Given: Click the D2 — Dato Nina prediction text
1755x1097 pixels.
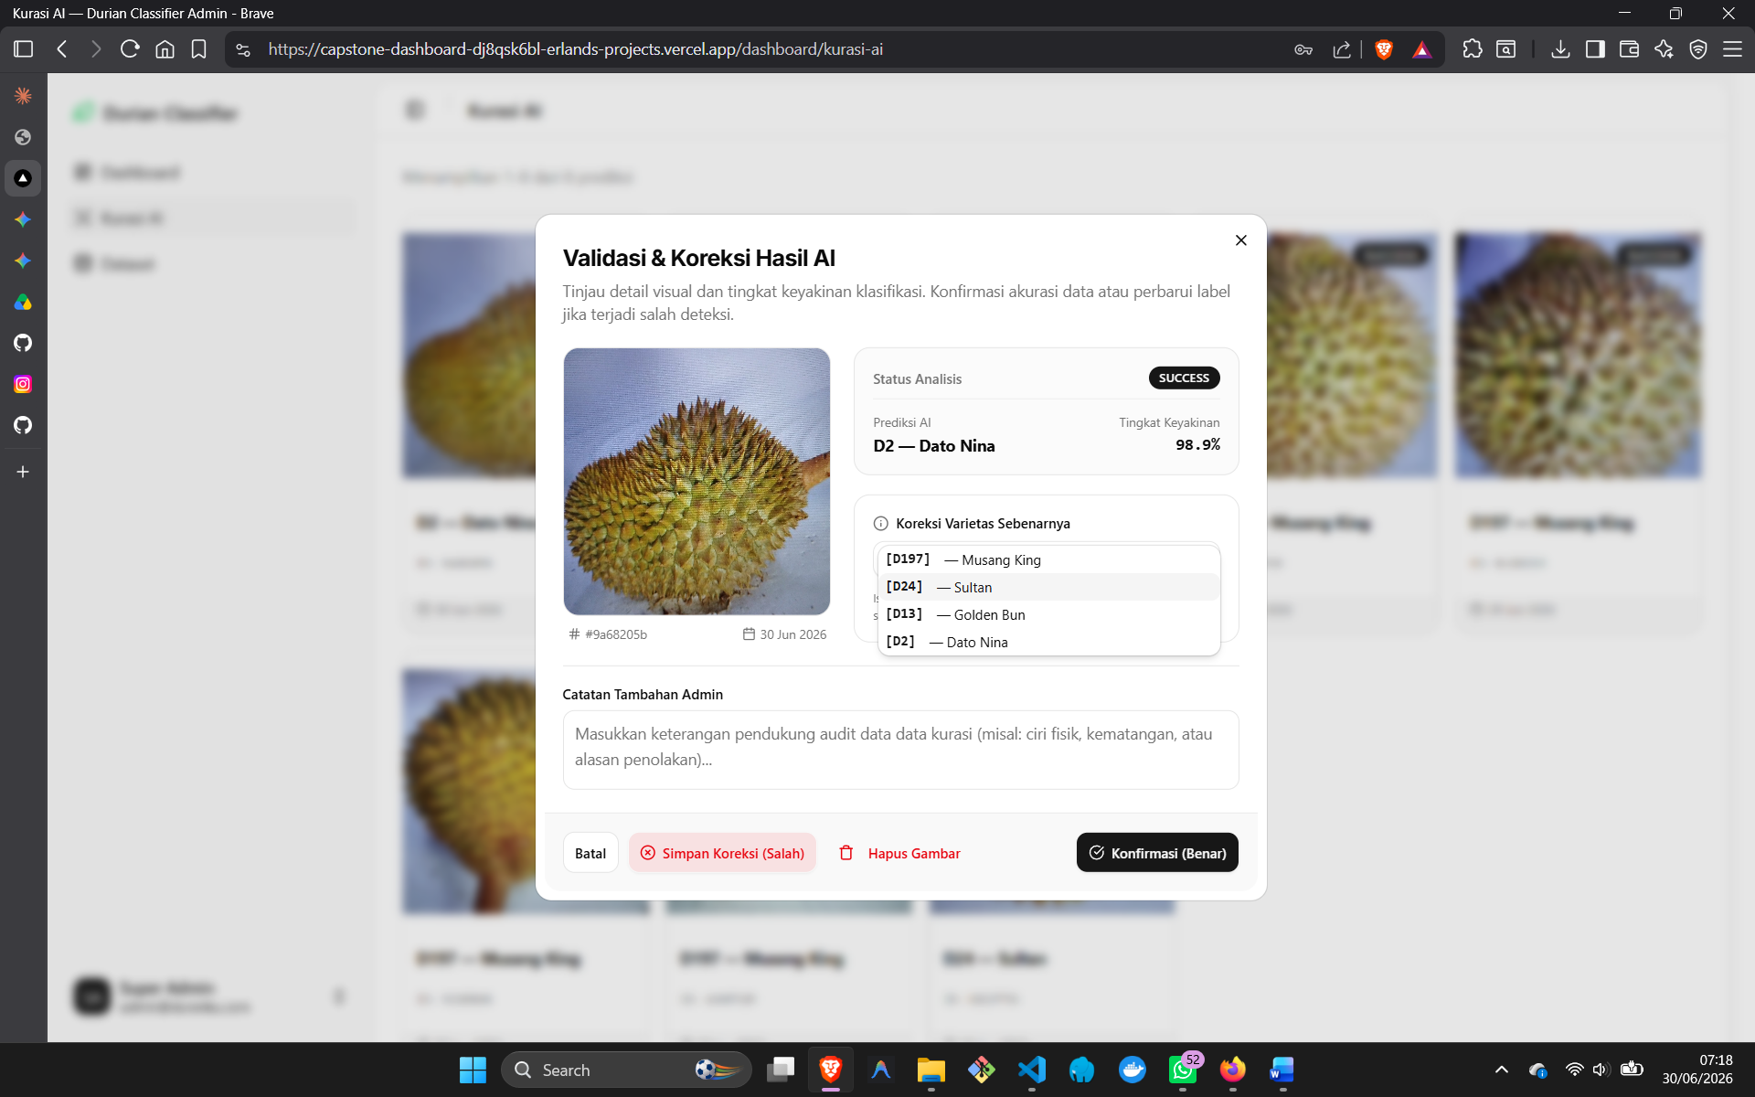Looking at the screenshot, I should click(x=934, y=446).
